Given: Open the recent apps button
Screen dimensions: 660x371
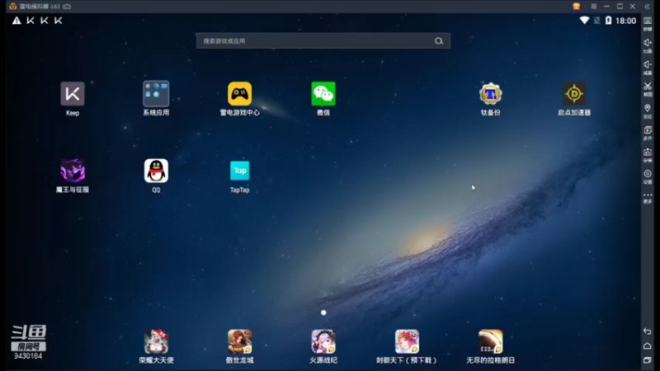Looking at the screenshot, I should pyautogui.click(x=648, y=360).
